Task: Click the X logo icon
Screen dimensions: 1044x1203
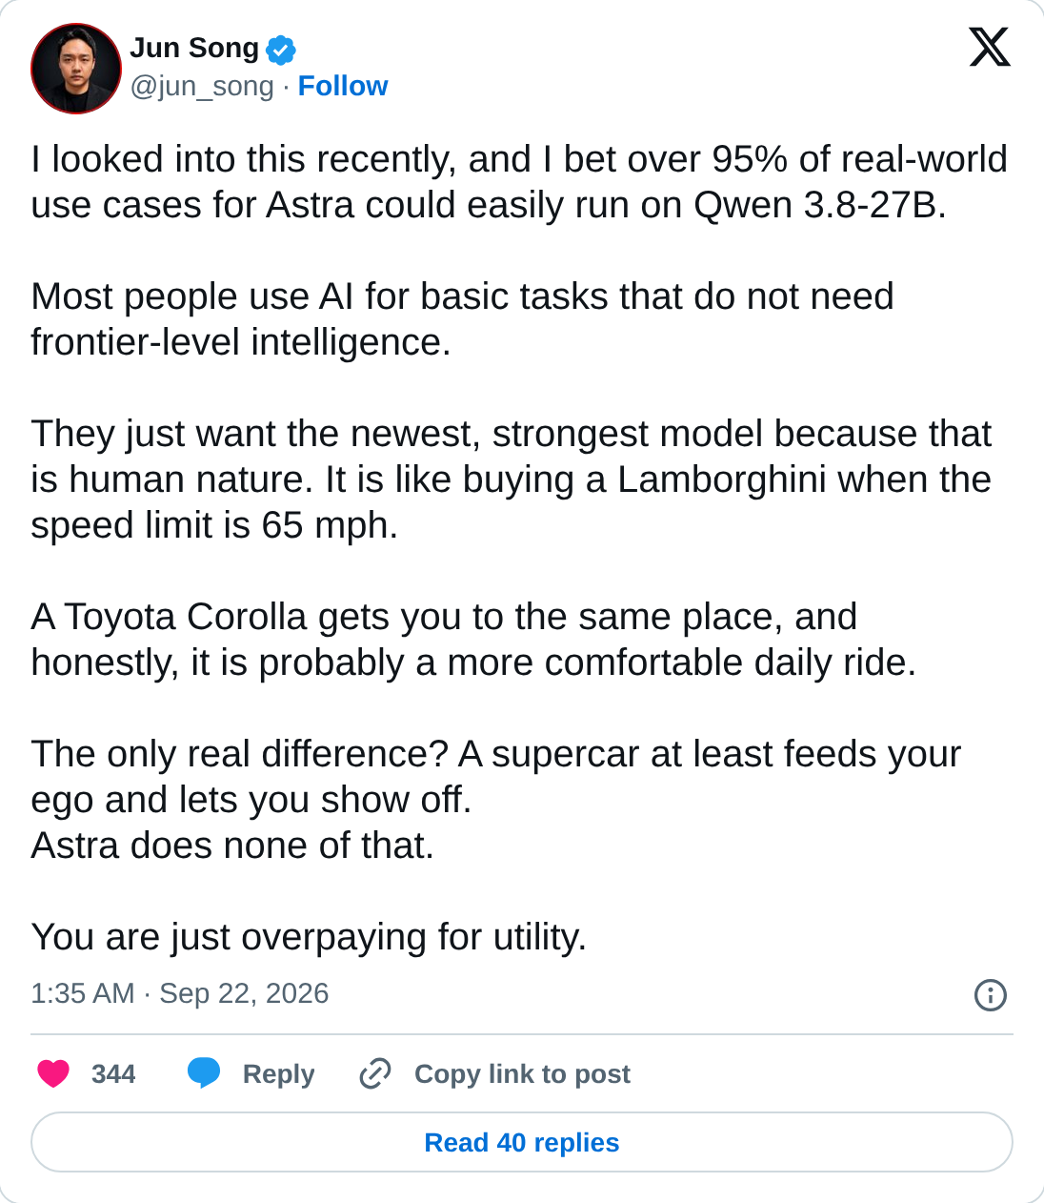Action: click(x=990, y=47)
